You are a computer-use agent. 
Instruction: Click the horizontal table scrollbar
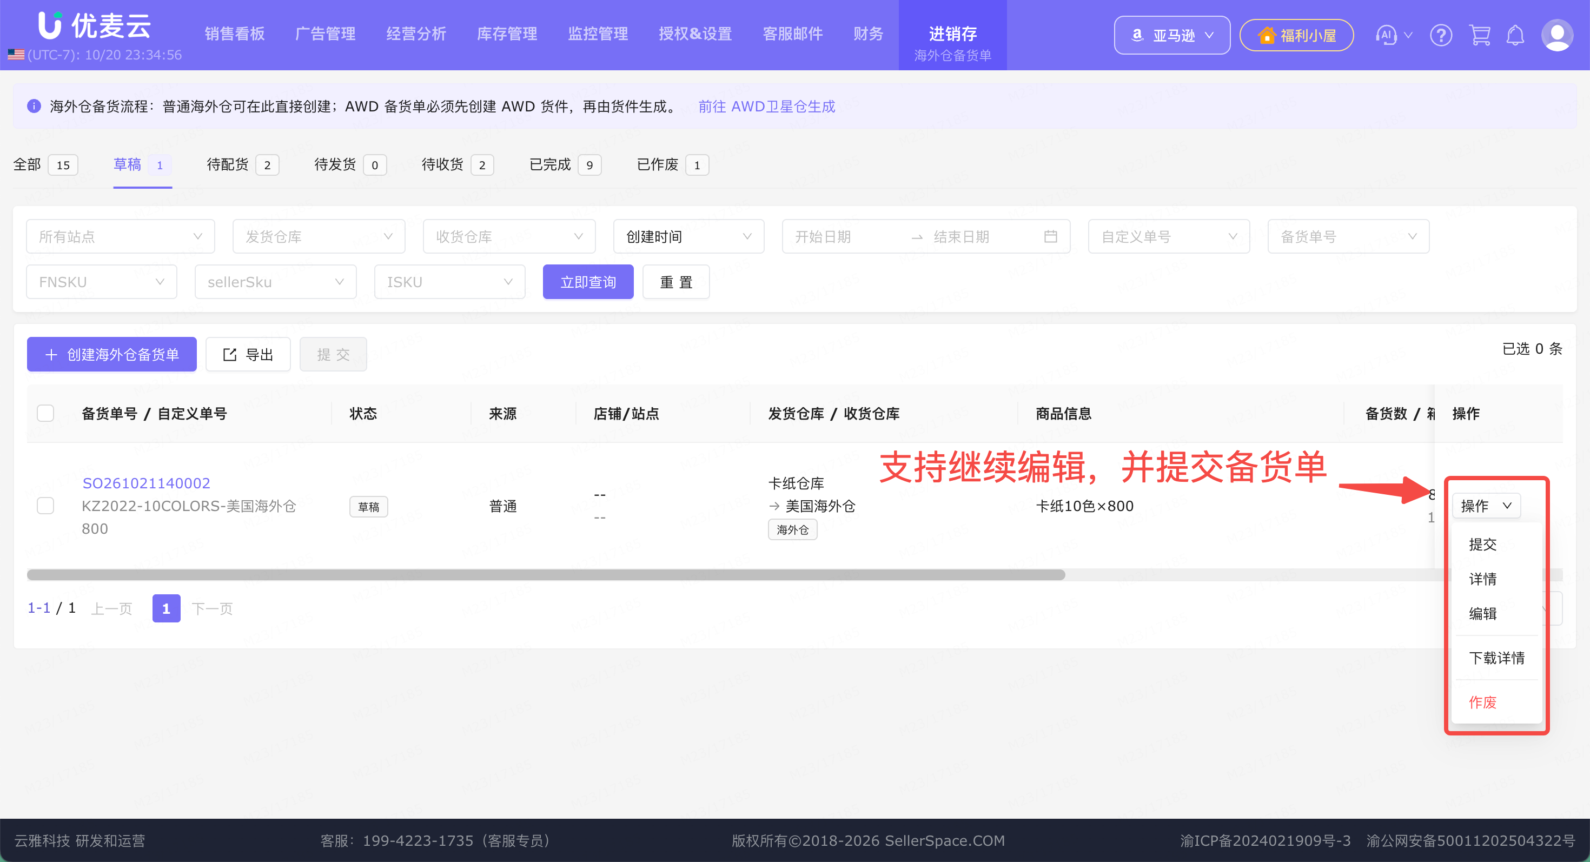(546, 574)
